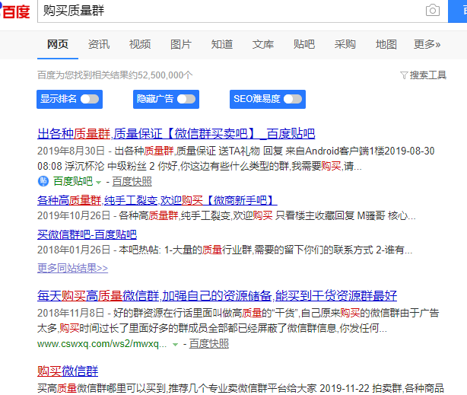
Task: Open result 各种高质量群,纯手工裂变
Action: (x=157, y=200)
